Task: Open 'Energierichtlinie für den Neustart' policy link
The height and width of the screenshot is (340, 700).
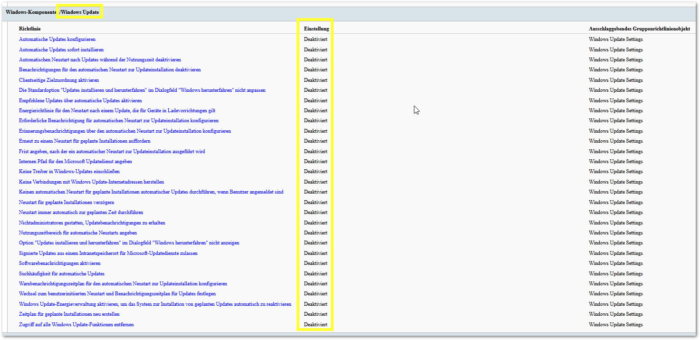Action: click(117, 111)
